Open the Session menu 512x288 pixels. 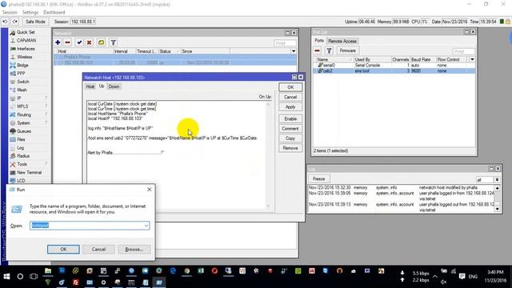[x=10, y=13]
